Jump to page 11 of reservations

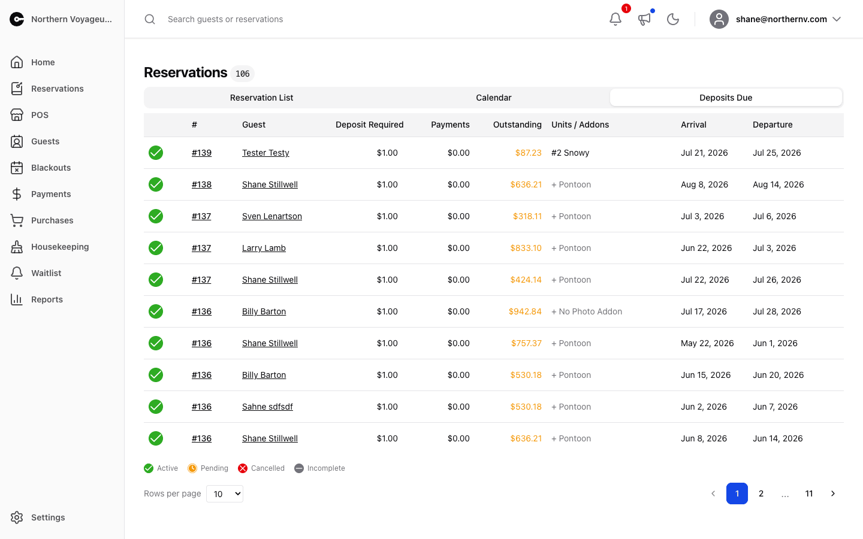click(x=809, y=493)
